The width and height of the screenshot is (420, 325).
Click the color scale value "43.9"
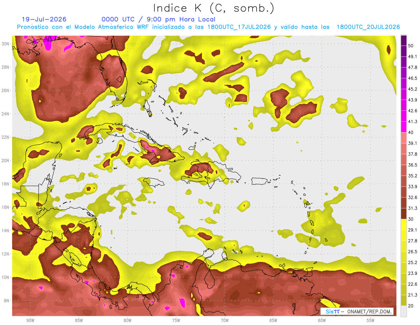pos(412,100)
